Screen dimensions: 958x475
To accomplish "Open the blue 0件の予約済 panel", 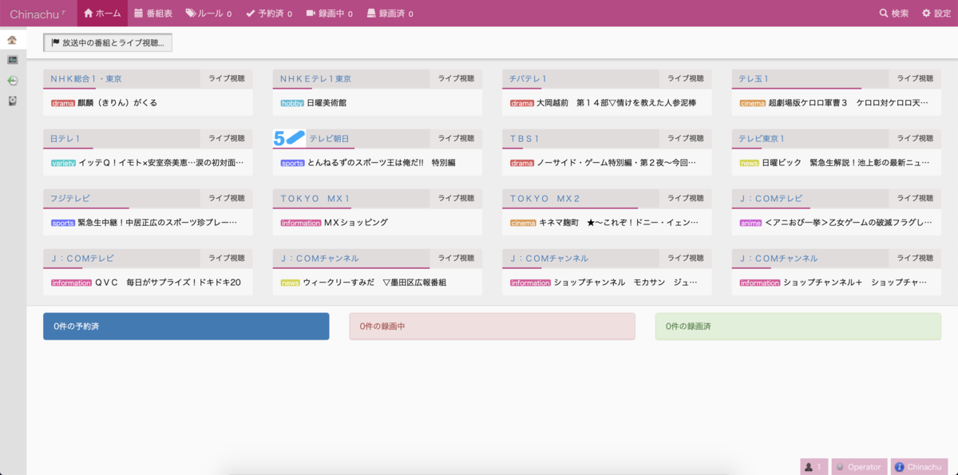I will pos(186,327).
